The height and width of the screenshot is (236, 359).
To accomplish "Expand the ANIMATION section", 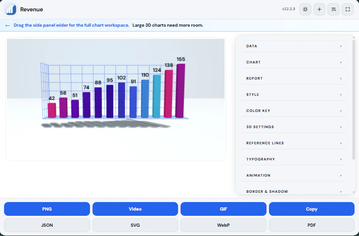I will click(x=294, y=175).
